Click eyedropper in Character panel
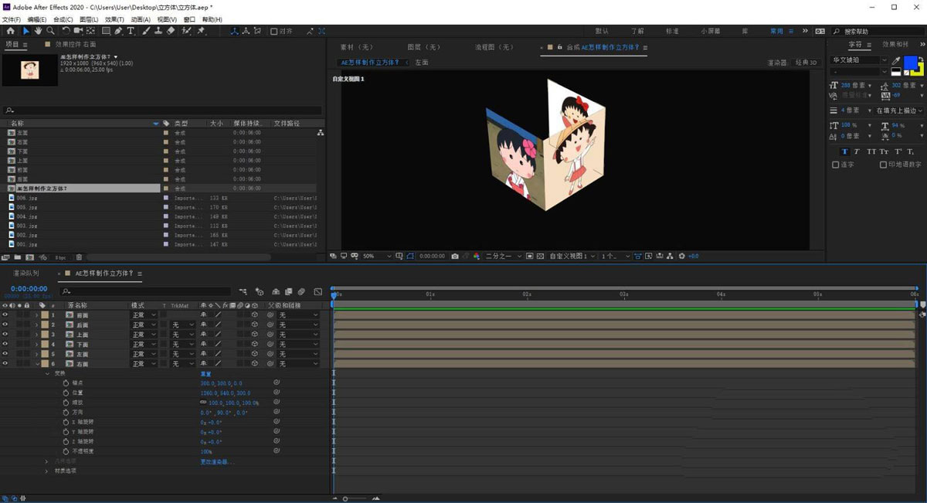Screen dimensions: 927x503 point(896,60)
